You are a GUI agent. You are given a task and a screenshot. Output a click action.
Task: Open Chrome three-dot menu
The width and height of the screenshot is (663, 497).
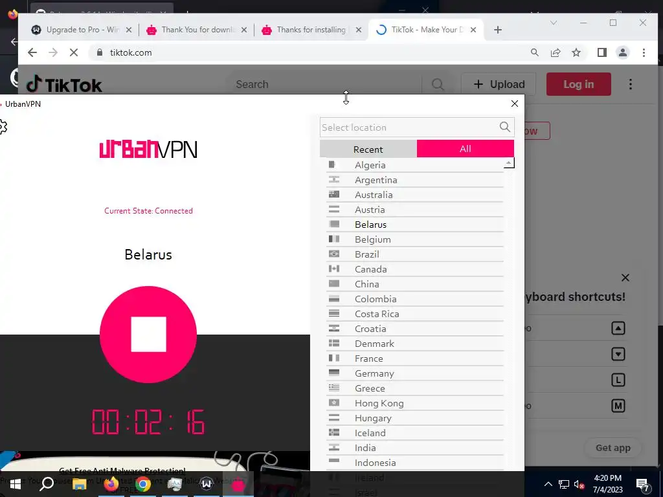pos(644,52)
